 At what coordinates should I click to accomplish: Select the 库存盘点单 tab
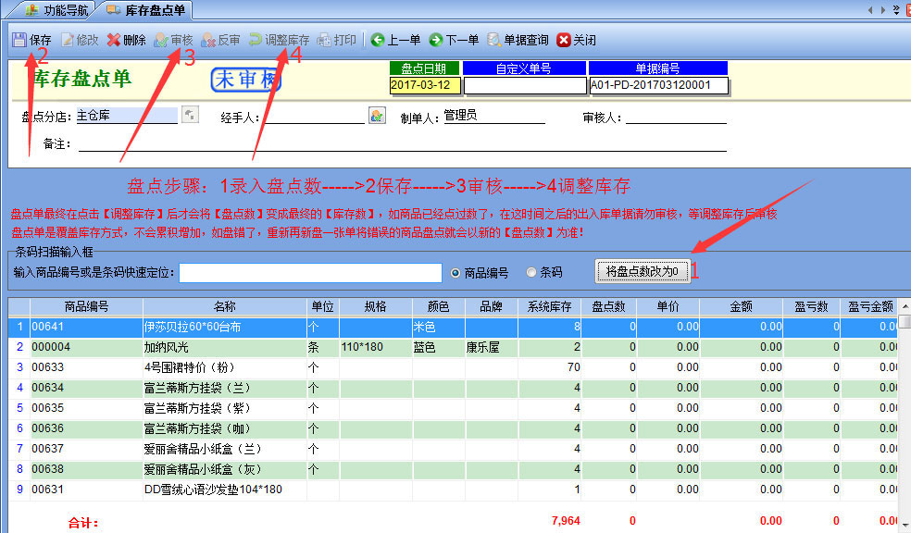[147, 10]
